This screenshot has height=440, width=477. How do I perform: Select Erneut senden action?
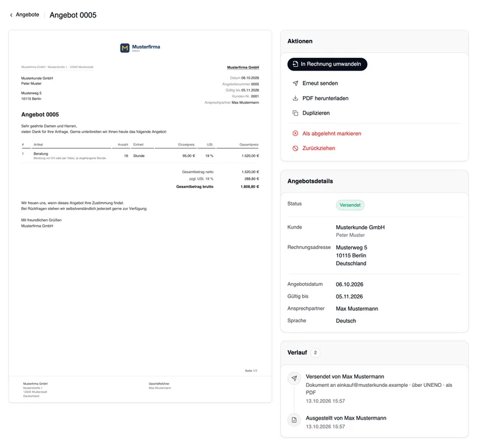point(320,83)
